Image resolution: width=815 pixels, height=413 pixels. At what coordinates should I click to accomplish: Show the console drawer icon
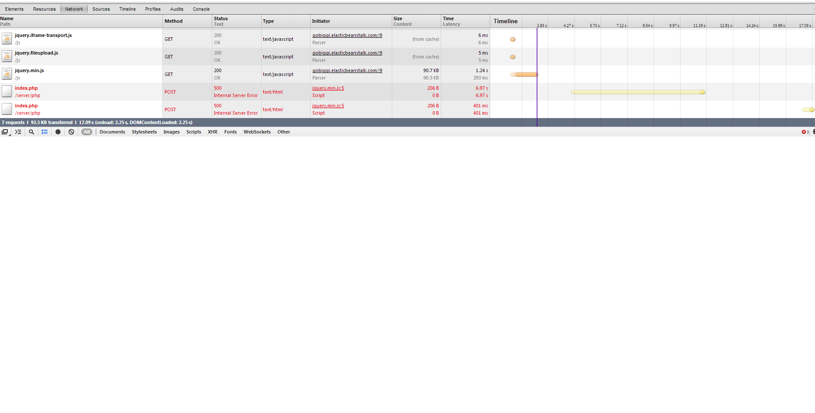[18, 132]
